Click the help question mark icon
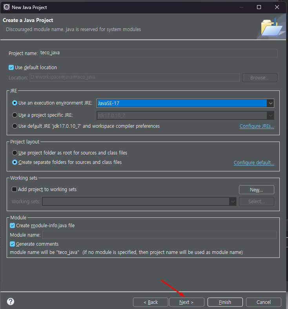The height and width of the screenshot is (309, 288). 11,302
